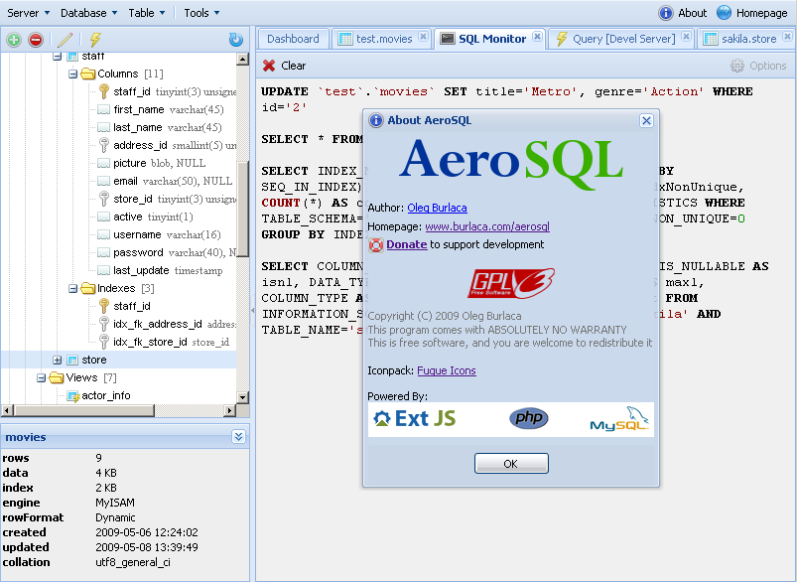Click OK in the About AeroSQL dialog
This screenshot has height=582, width=797.
point(511,464)
